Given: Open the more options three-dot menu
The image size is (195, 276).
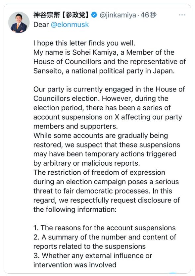Looking at the screenshot, I should pyautogui.click(x=182, y=15).
